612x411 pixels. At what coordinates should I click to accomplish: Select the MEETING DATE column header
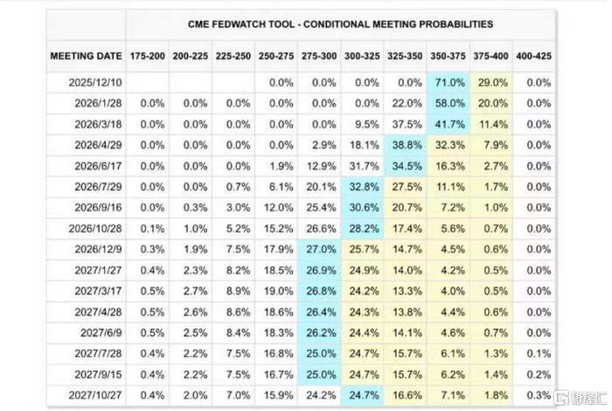(x=86, y=57)
